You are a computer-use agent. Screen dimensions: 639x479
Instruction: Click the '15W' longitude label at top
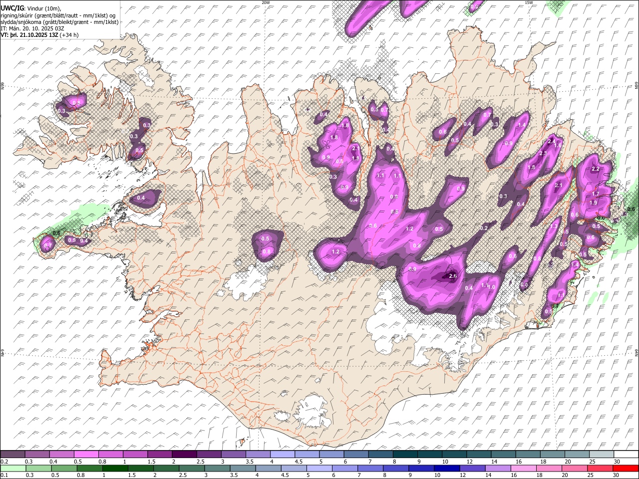pos(529,2)
